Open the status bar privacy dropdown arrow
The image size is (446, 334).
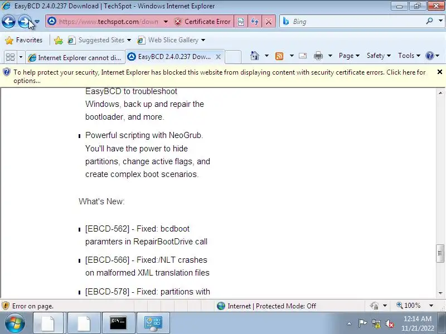pos(385,306)
